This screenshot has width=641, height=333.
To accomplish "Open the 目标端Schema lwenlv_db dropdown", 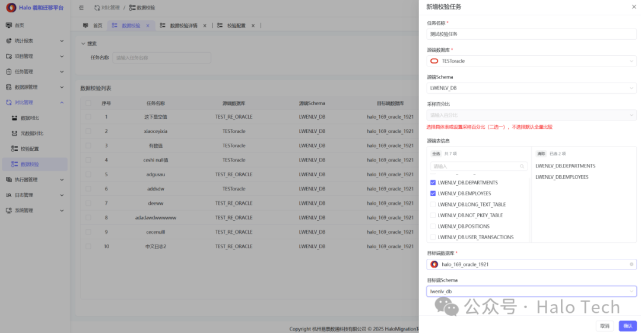I will pos(531,291).
